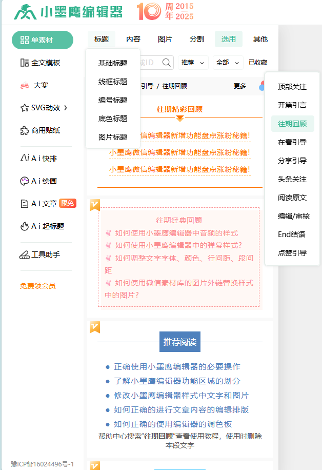Click the 大寒 seasonal icon
The height and width of the screenshot is (470, 322).
pos(25,85)
